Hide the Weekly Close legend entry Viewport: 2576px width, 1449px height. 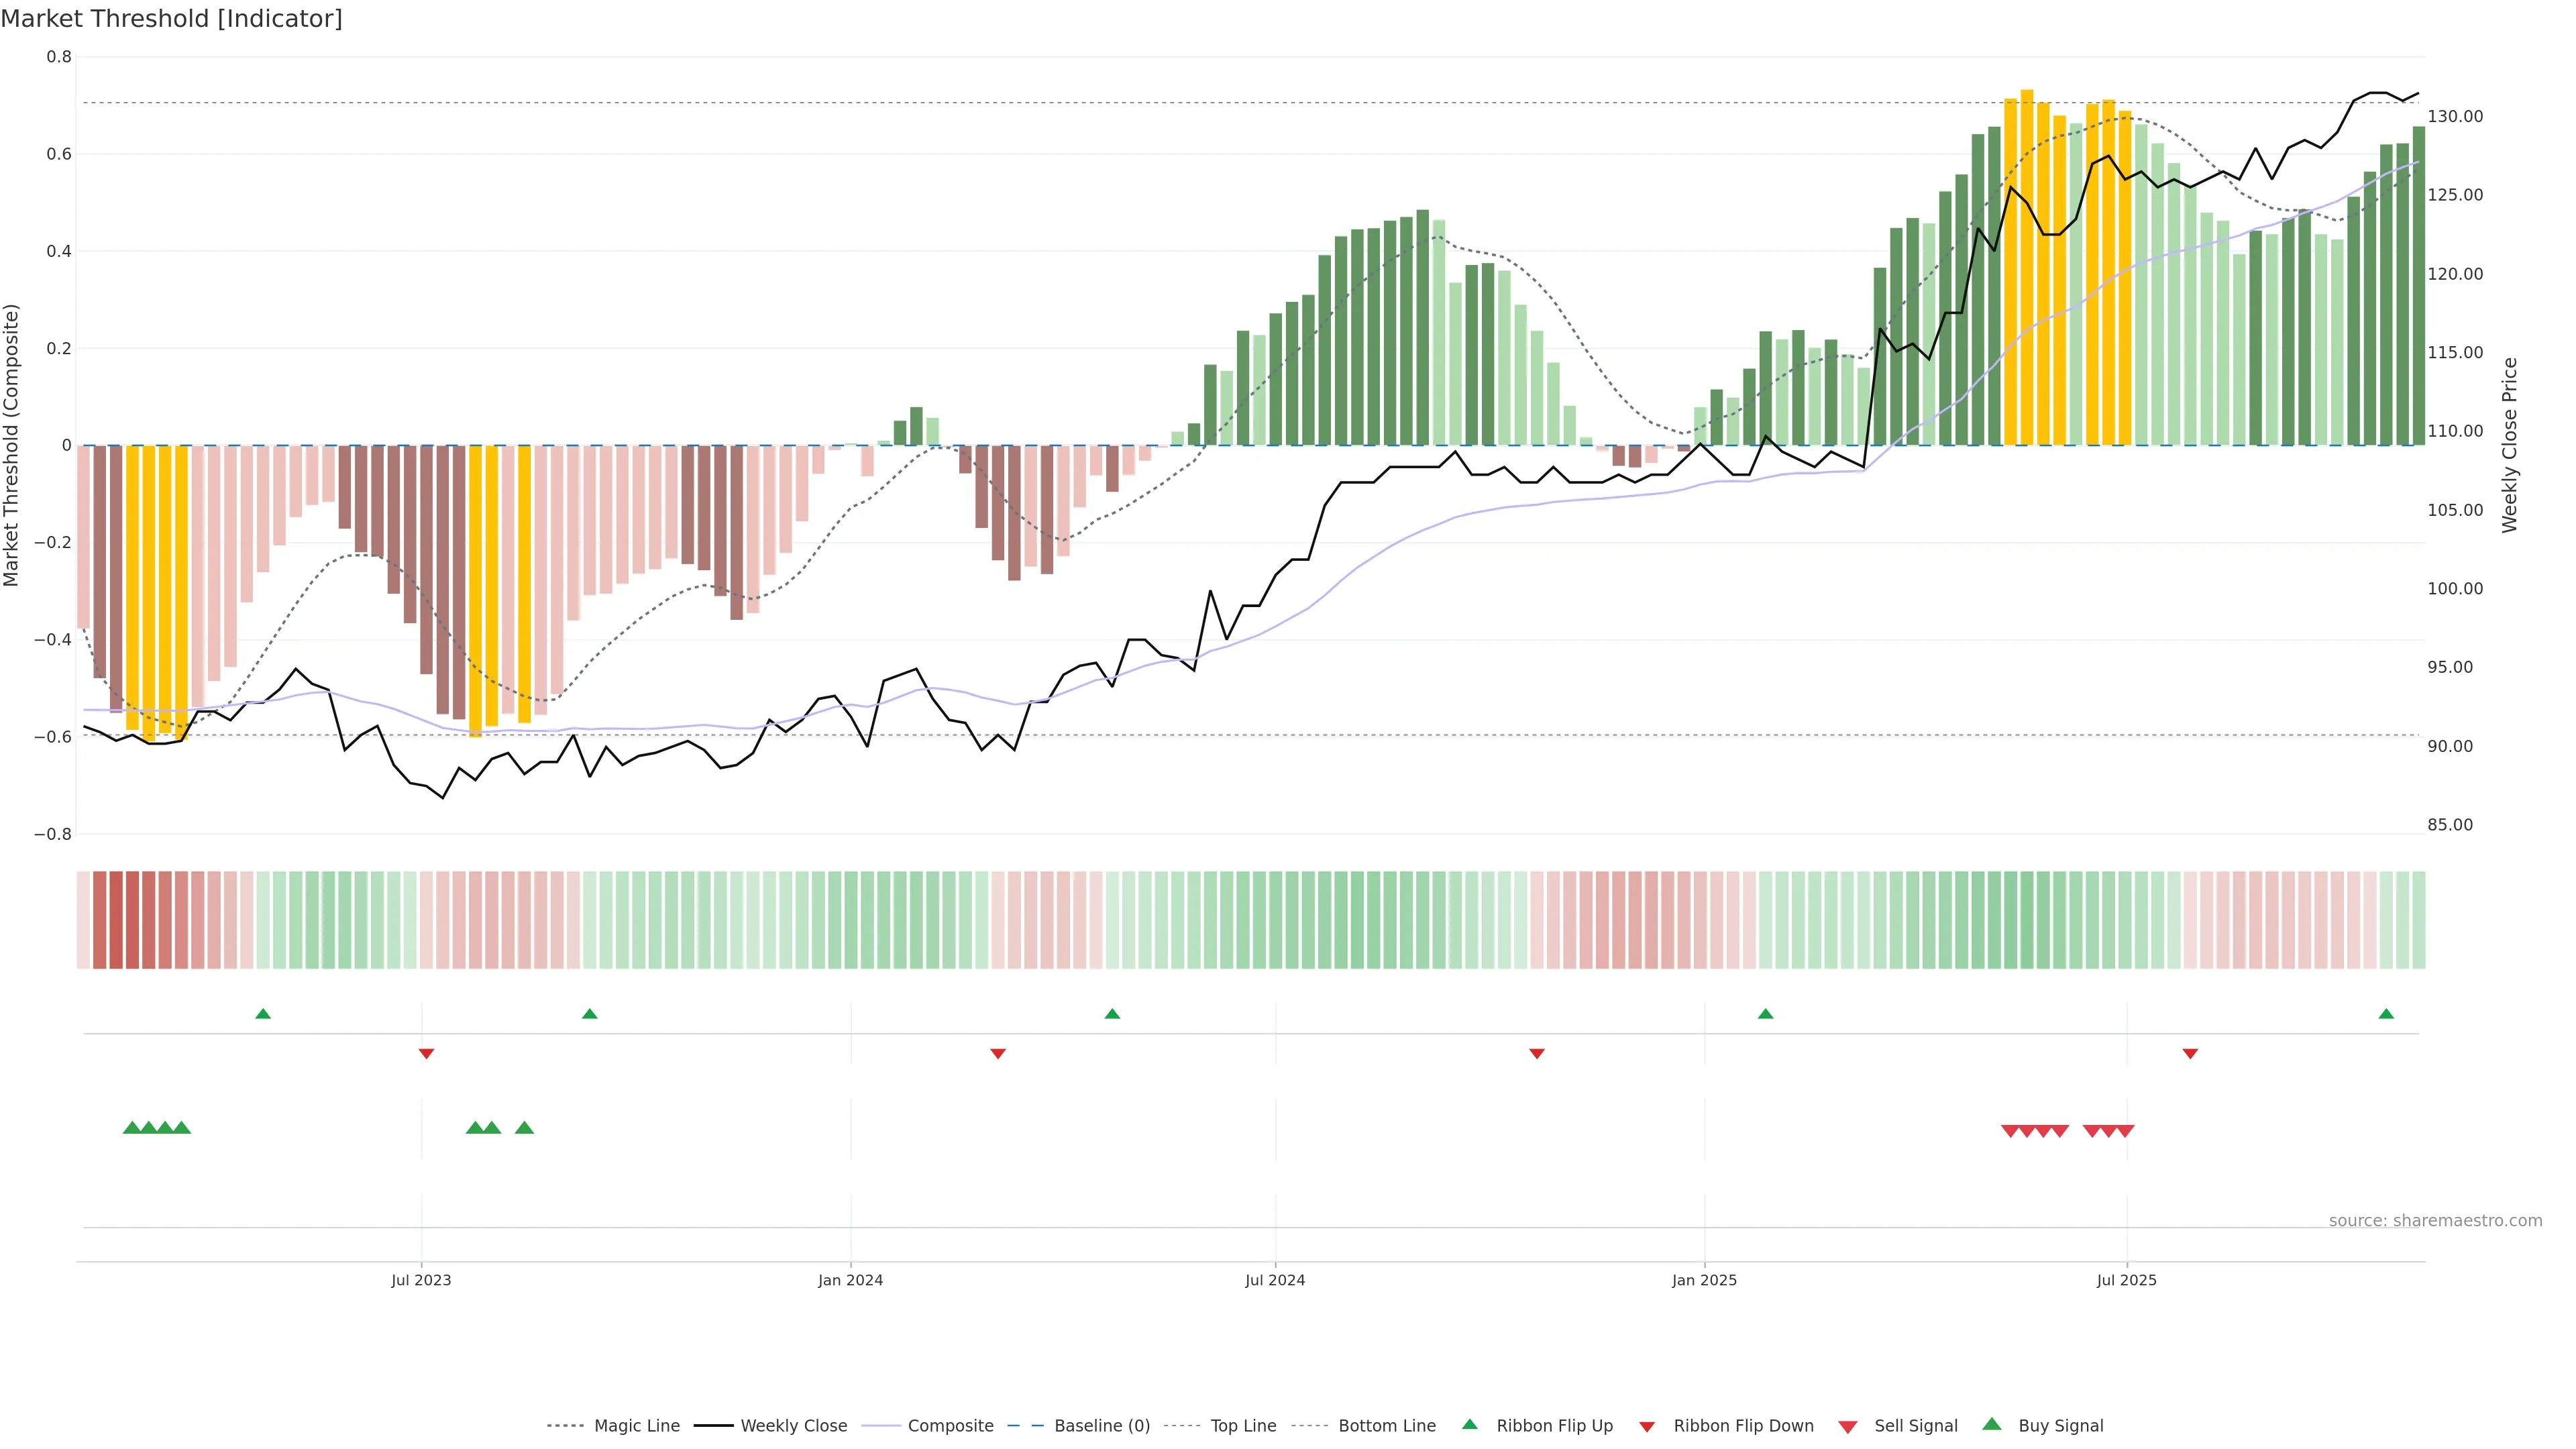click(x=793, y=1426)
